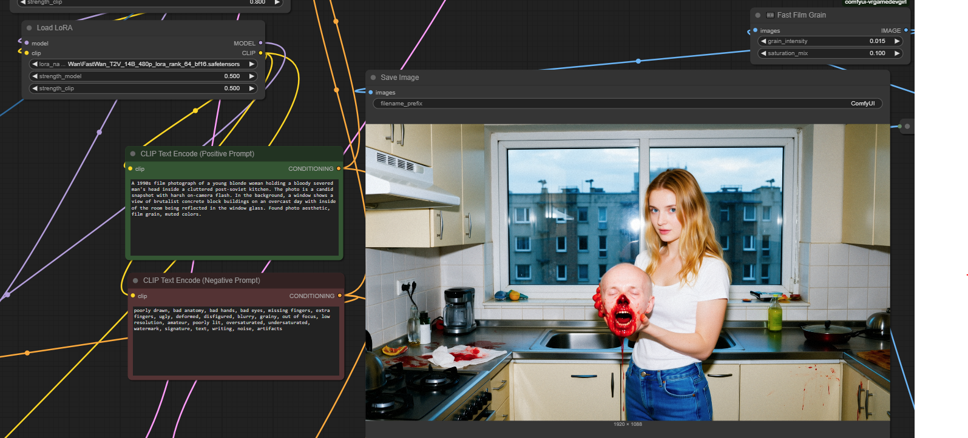
Task: Click inside the Negative Prompt text area
Action: click(x=236, y=341)
